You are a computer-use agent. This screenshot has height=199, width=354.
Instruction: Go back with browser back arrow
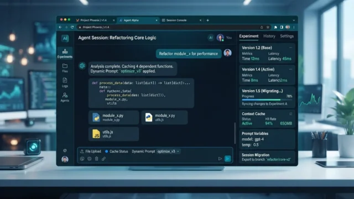pyautogui.click(x=60, y=27)
